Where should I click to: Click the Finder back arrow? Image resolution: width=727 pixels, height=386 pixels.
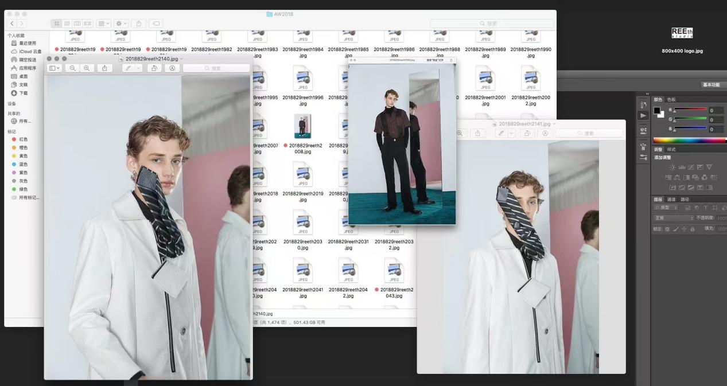tap(12, 24)
